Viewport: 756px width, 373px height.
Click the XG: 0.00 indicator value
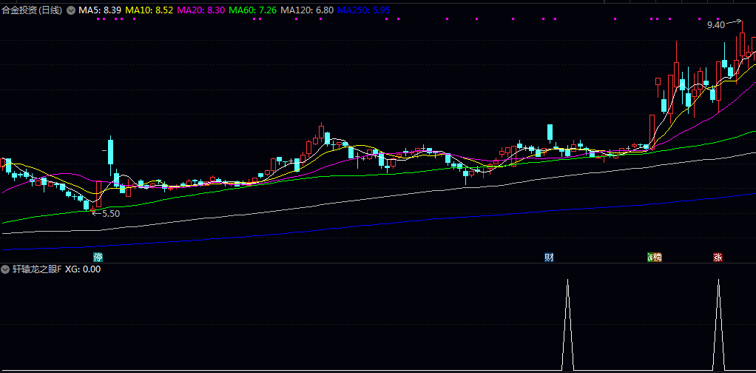[x=83, y=269]
